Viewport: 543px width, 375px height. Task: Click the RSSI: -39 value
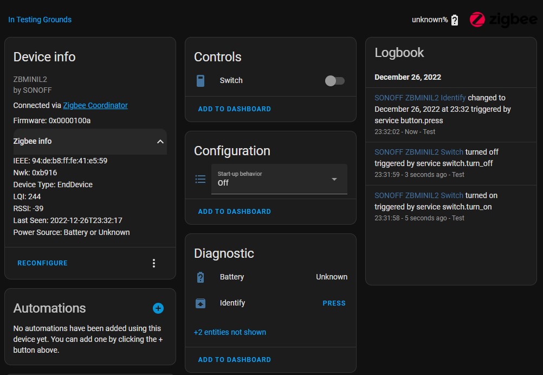pos(28,208)
